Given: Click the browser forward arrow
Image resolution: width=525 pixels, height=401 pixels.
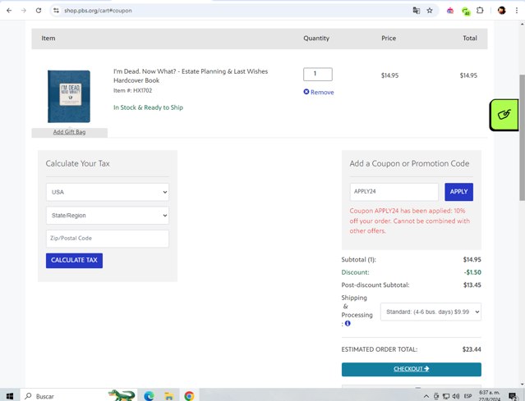Looking at the screenshot, I should 24,11.
